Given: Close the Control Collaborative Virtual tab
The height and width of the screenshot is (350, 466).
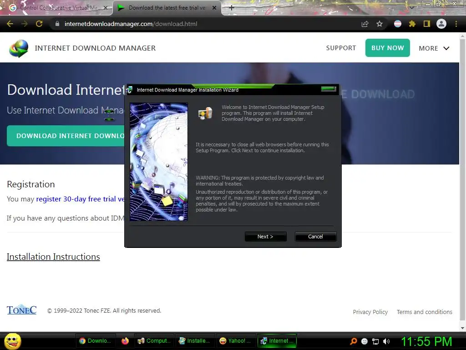Looking at the screenshot, I should pos(106,8).
